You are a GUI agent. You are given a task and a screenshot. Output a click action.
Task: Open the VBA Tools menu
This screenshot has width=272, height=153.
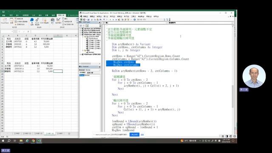pyautogui.click(x=133, y=16)
